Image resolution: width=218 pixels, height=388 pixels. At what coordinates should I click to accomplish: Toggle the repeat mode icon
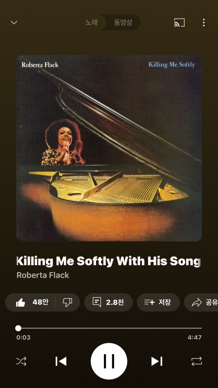pyautogui.click(x=197, y=361)
